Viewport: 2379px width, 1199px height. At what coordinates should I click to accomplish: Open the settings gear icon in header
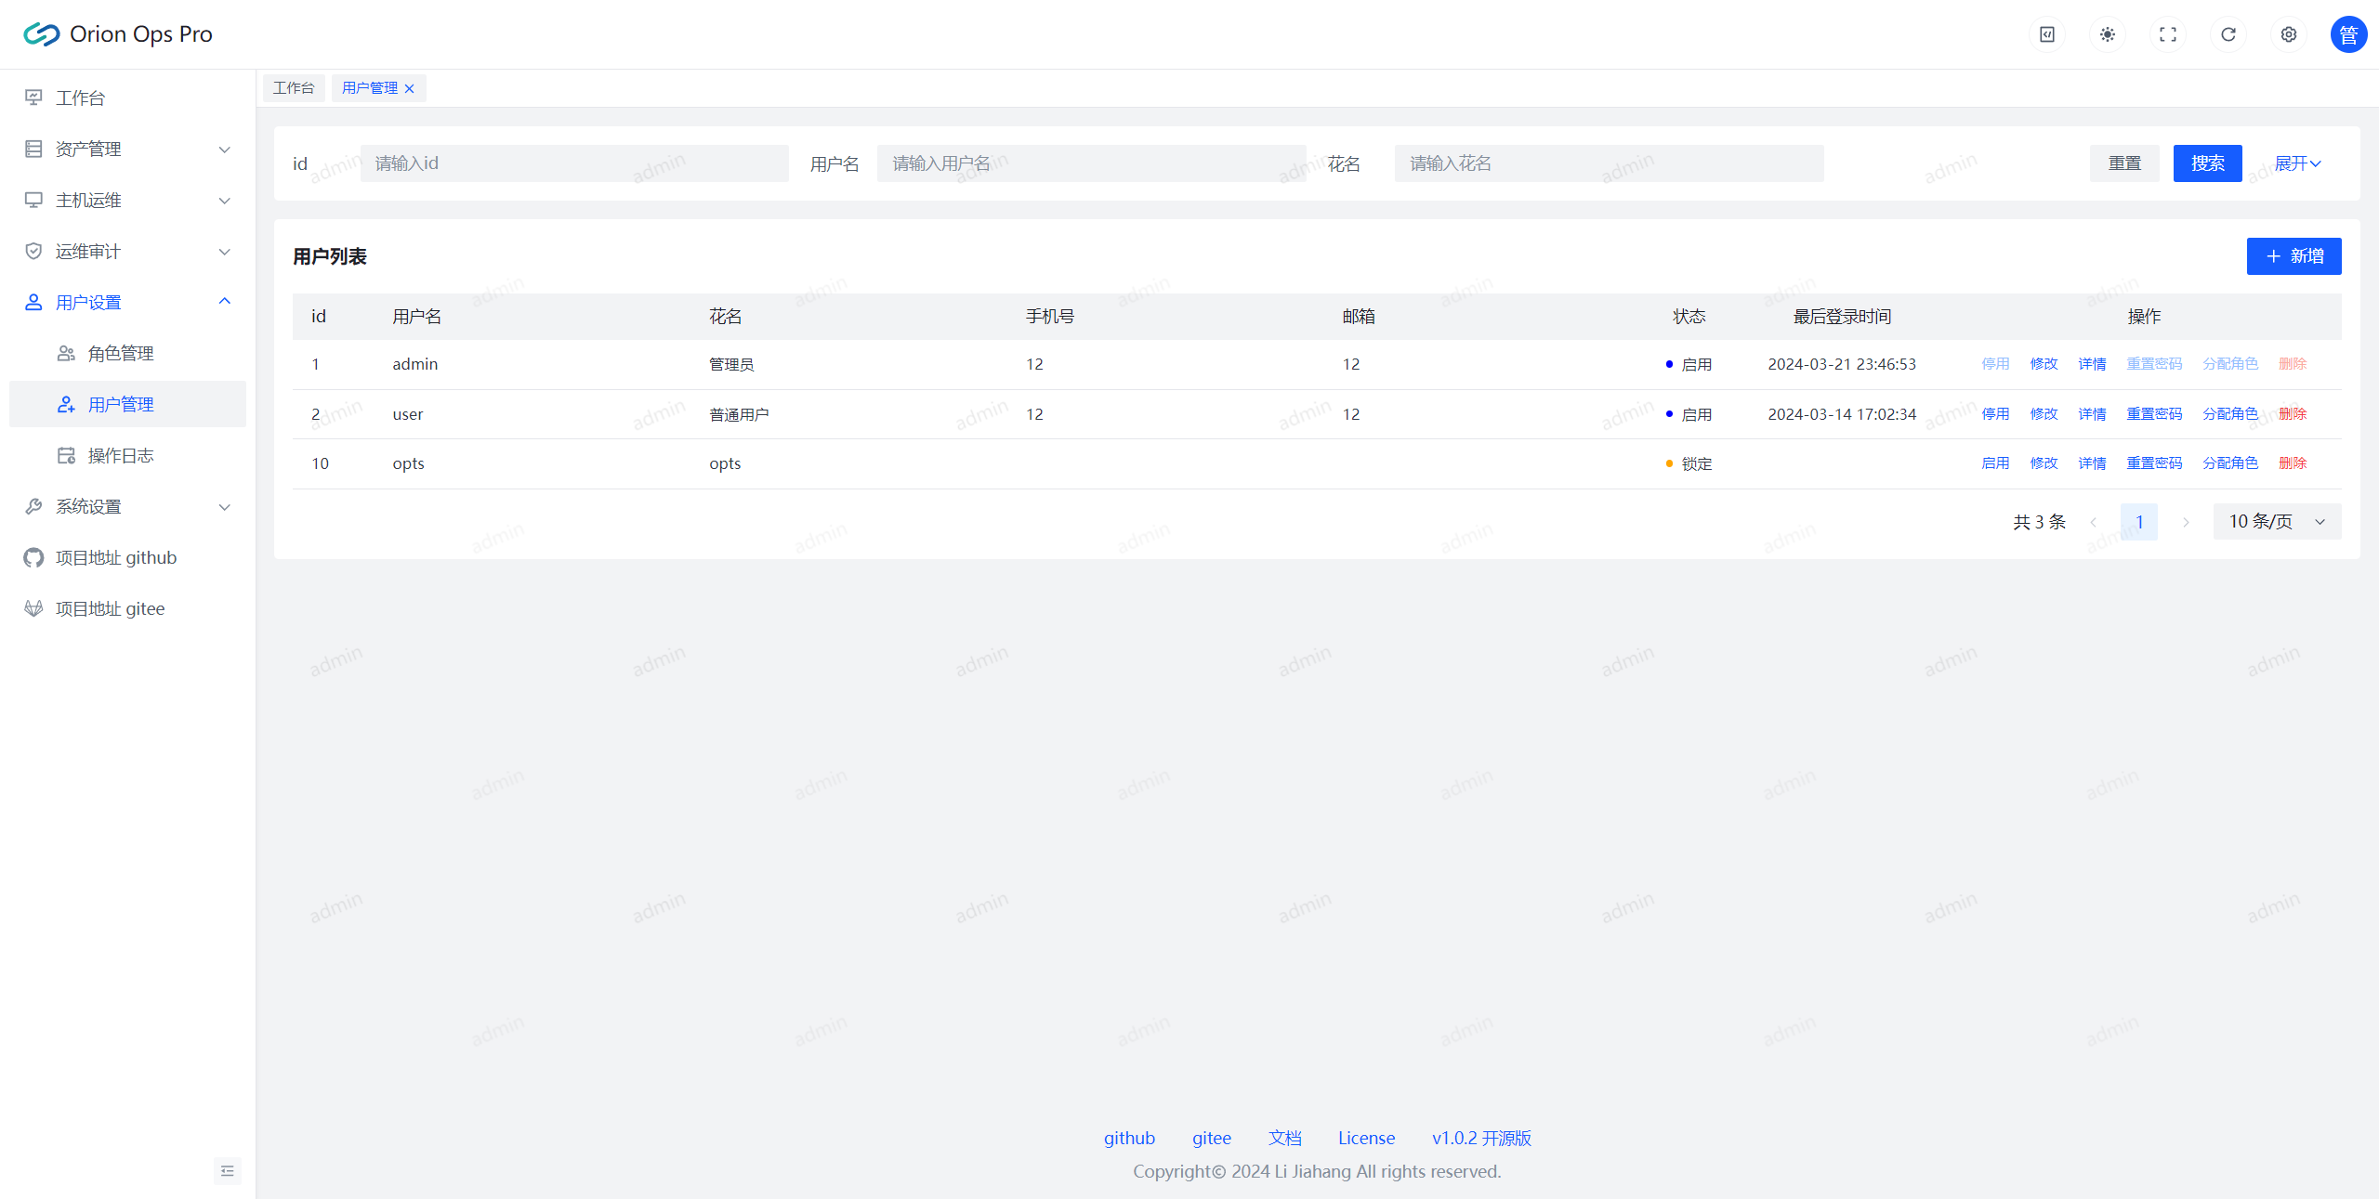pyautogui.click(x=2288, y=34)
